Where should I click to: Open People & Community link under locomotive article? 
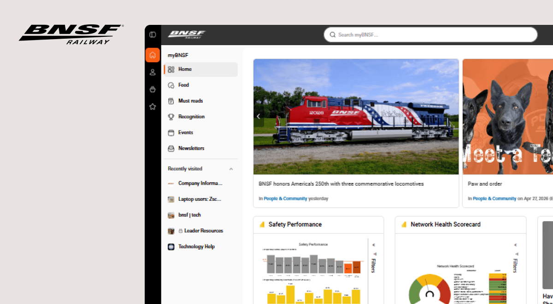tap(285, 199)
